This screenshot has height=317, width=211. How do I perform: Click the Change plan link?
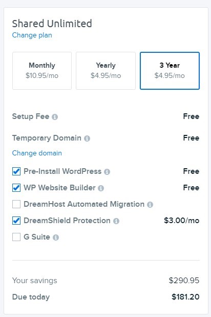pyautogui.click(x=32, y=35)
